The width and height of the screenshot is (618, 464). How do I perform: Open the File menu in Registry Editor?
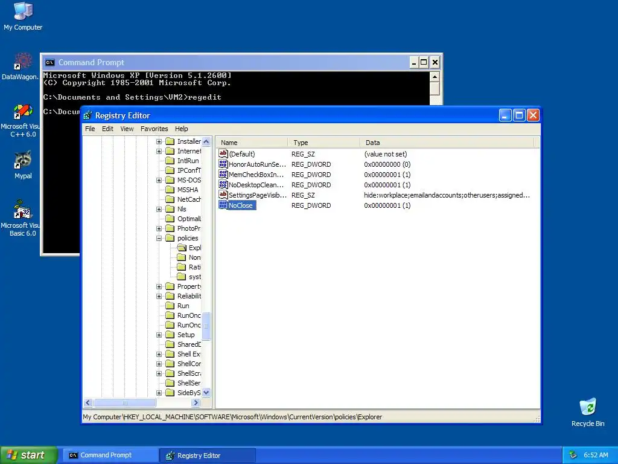click(90, 129)
